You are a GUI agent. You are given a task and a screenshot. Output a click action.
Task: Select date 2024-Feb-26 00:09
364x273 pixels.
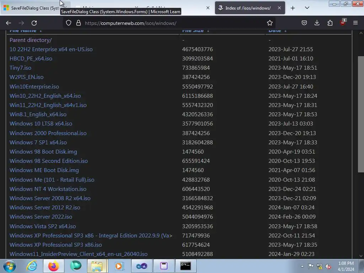coord(292,216)
